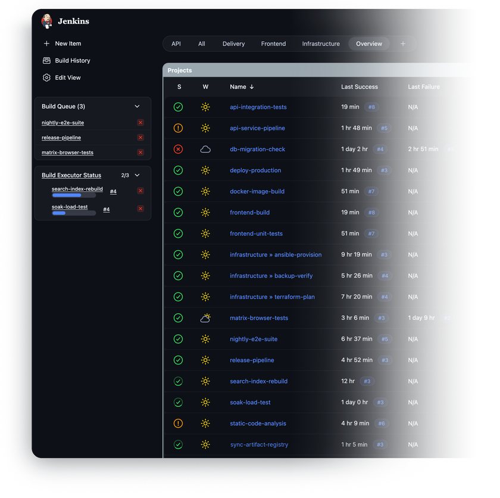Switch to the Delivery view tab
500x498 pixels.
click(x=233, y=43)
